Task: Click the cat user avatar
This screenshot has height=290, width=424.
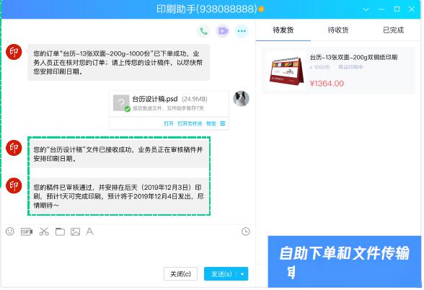Action: [241, 98]
